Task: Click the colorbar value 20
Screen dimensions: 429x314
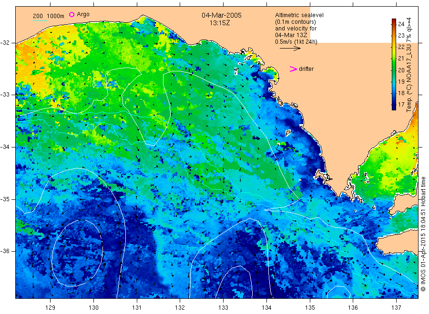Action: pos(401,70)
